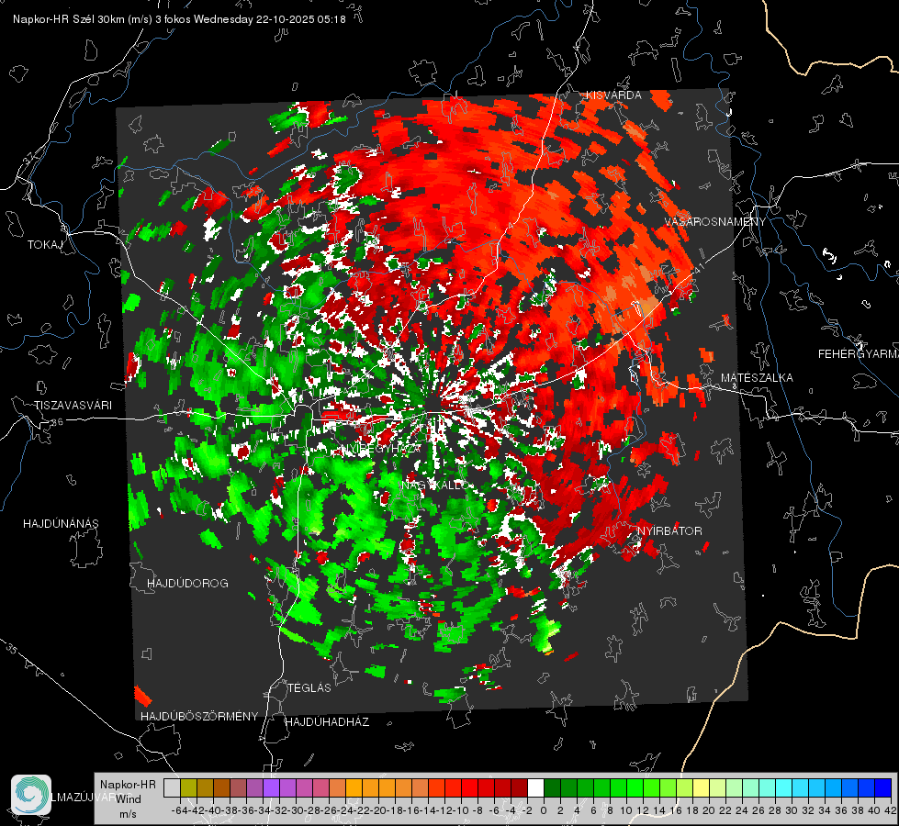This screenshot has width=899, height=826.
Task: Click the '0' value in the legend scale
Action: click(x=544, y=810)
